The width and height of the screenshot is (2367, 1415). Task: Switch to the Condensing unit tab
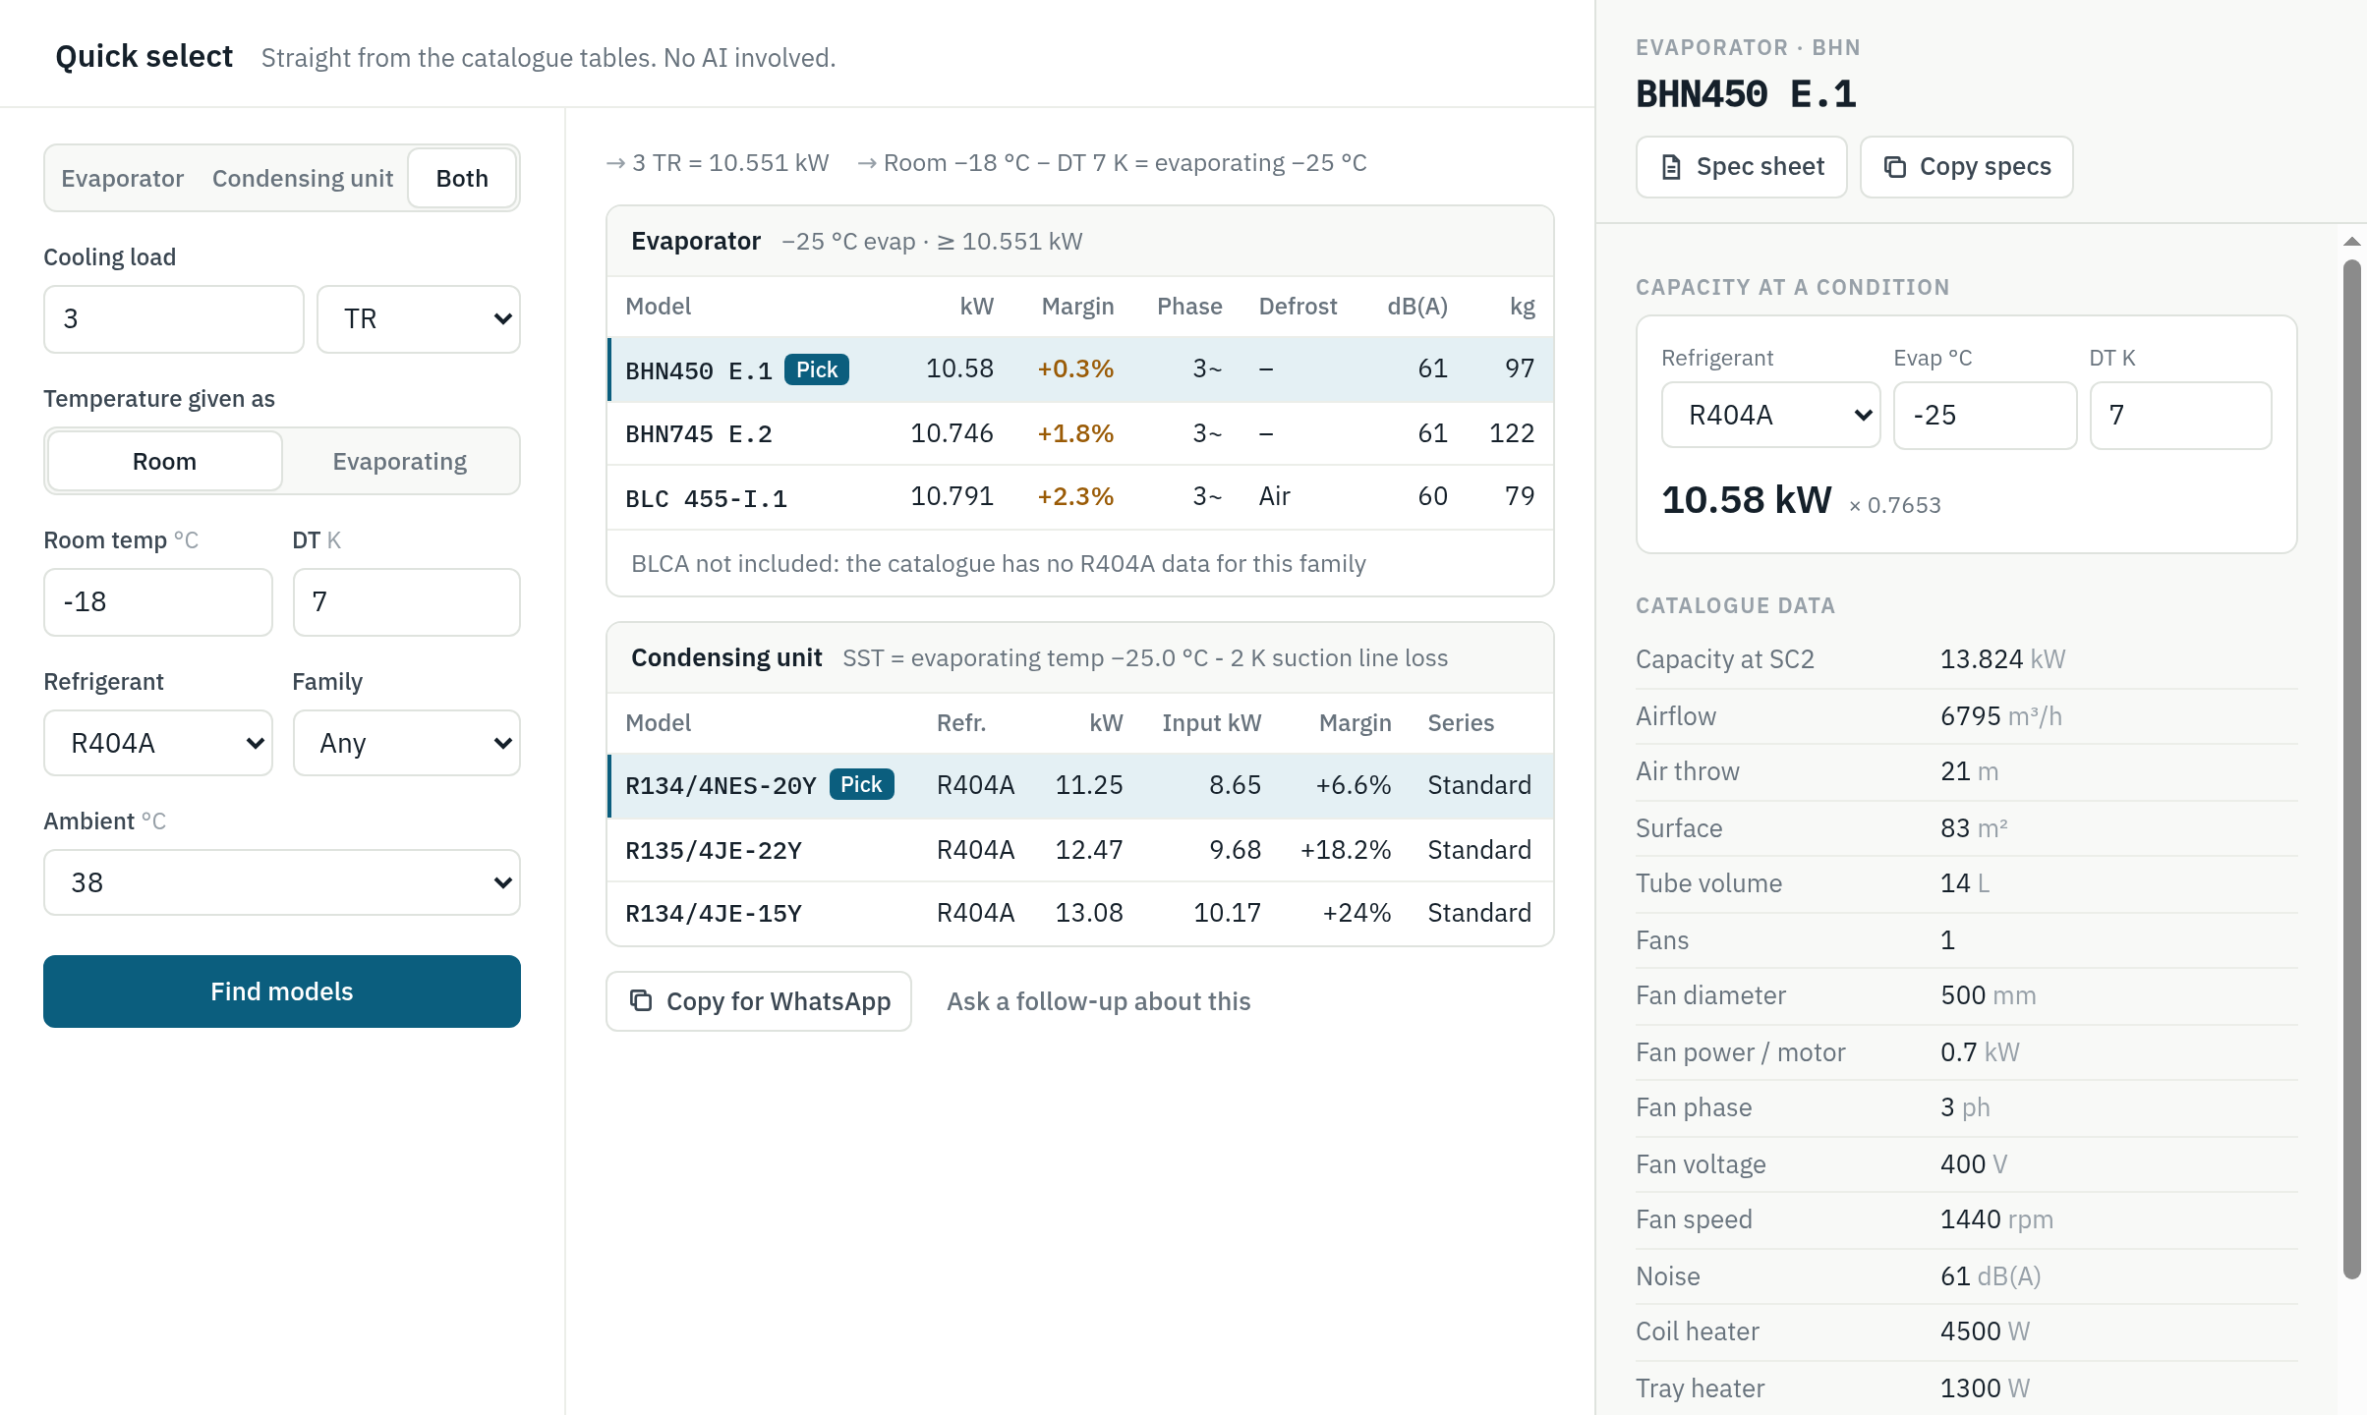pos(303,178)
